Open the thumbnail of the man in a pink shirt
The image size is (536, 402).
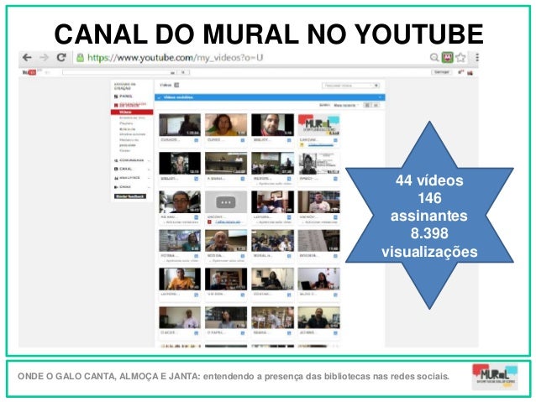pos(319,202)
